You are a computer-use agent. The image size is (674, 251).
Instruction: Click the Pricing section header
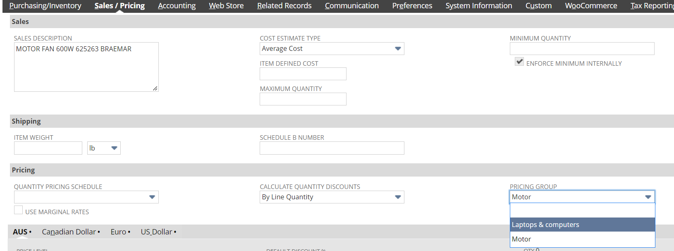point(342,170)
